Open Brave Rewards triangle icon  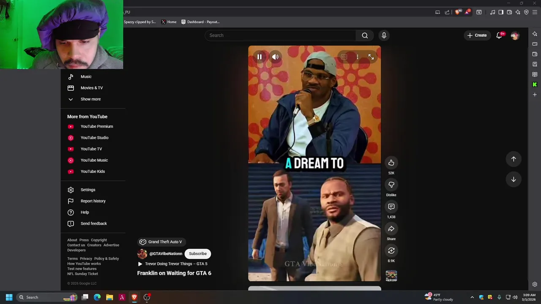[x=467, y=12]
